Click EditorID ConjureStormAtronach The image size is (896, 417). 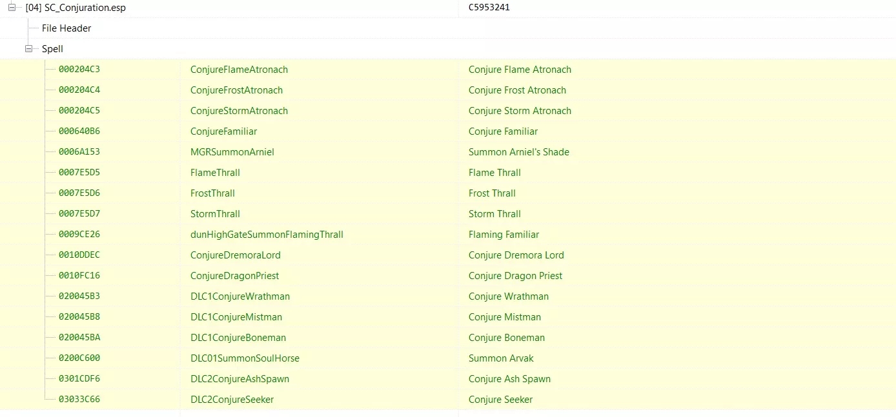click(239, 111)
